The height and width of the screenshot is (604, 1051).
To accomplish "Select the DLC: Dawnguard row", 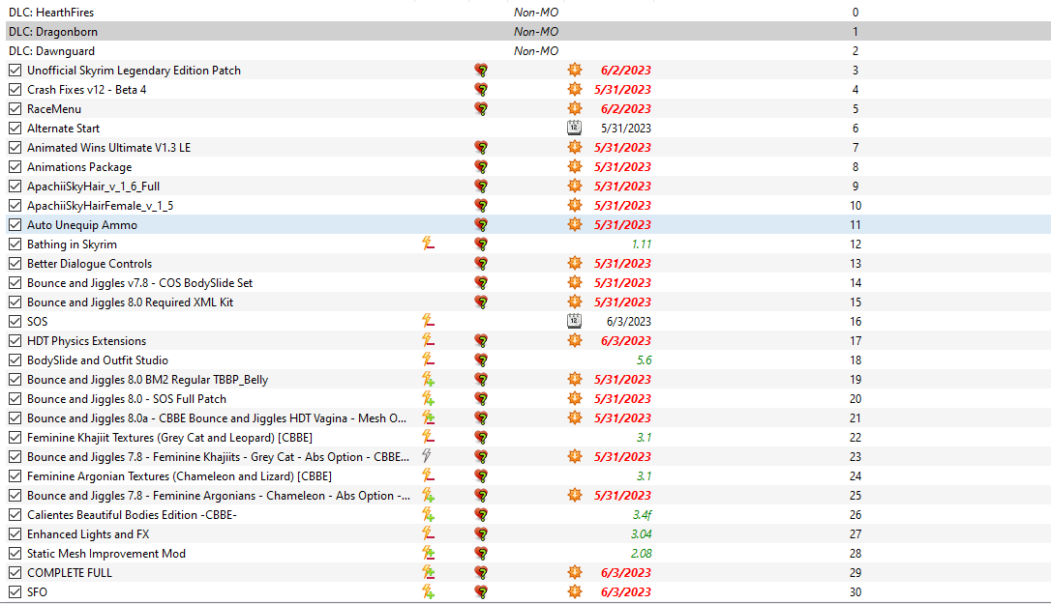I will click(x=528, y=51).
